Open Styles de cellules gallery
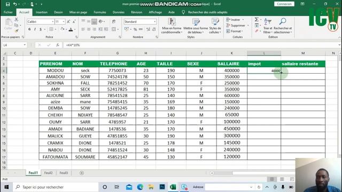The height and width of the screenshot is (192, 342). coord(215,26)
